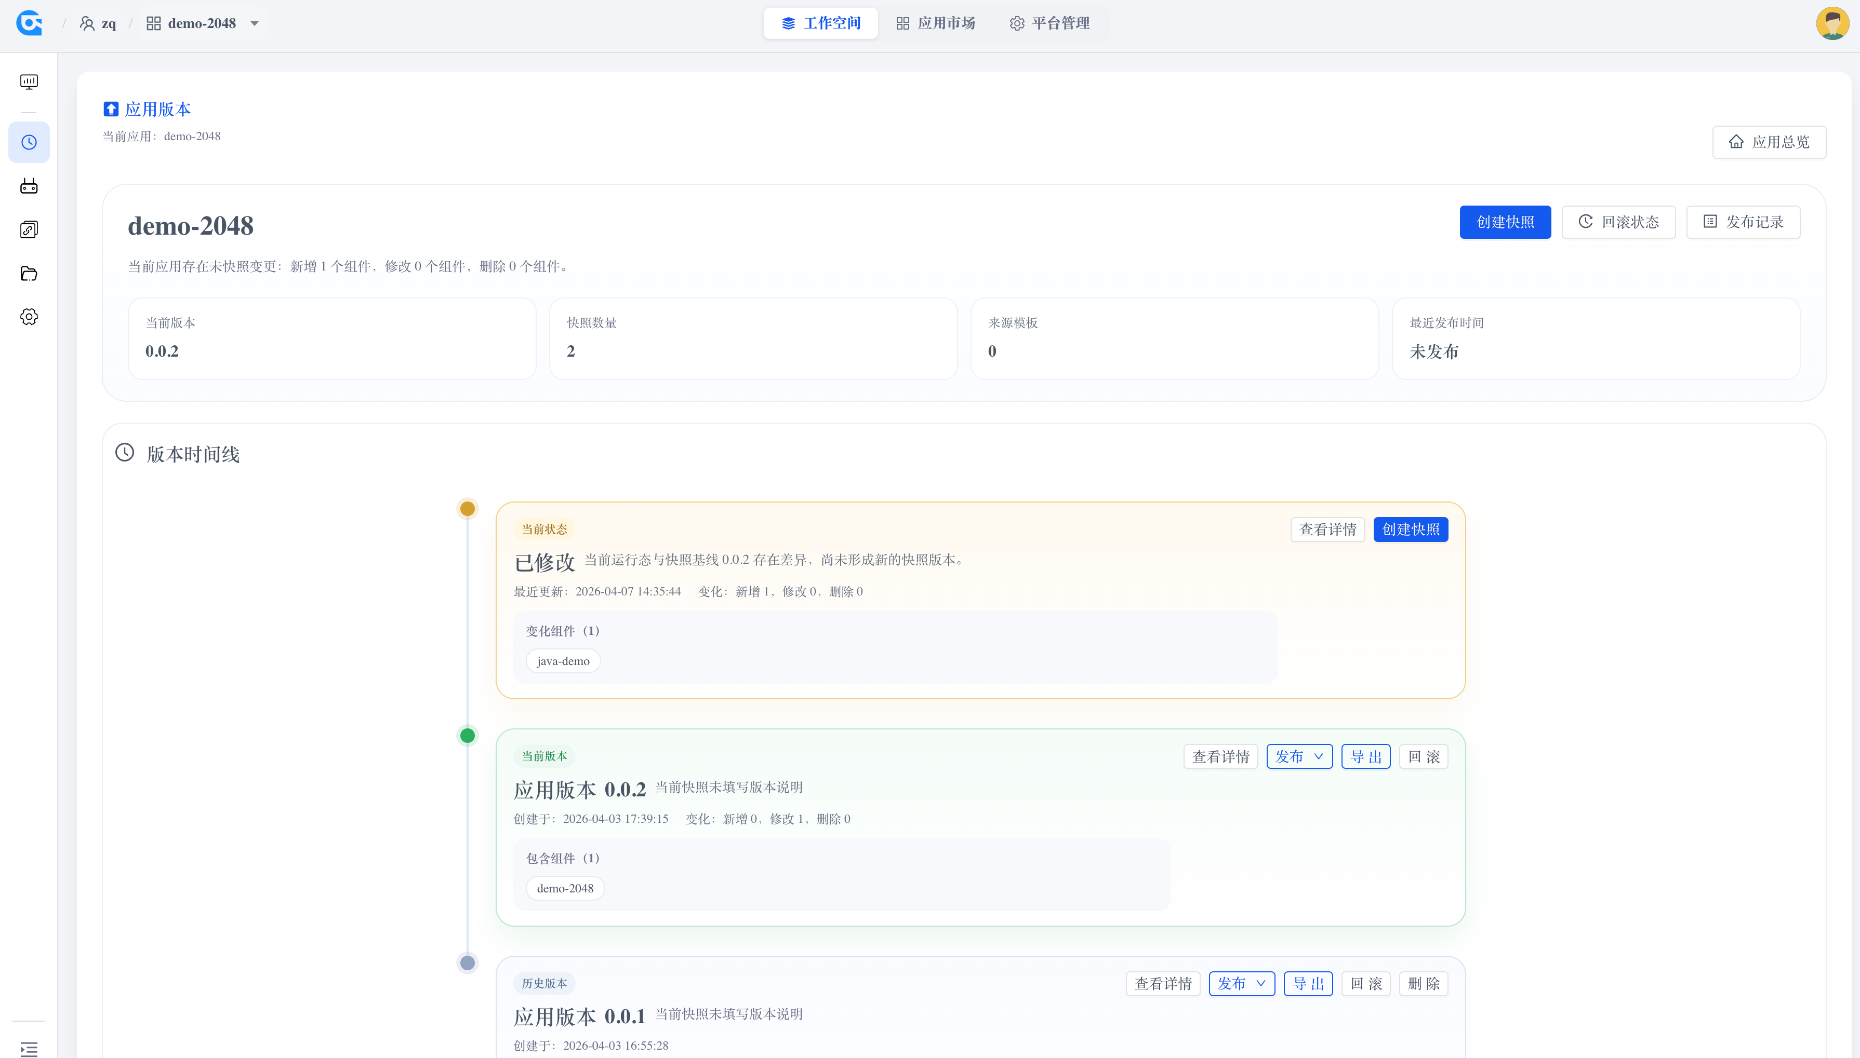Viewport: 1860px width, 1058px height.
Task: Click the 回滚状态 button
Action: tap(1618, 222)
